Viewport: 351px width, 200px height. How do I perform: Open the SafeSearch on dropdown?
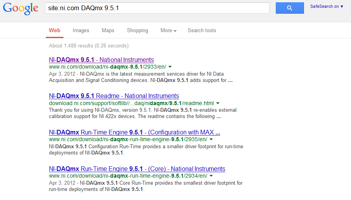click(327, 7)
